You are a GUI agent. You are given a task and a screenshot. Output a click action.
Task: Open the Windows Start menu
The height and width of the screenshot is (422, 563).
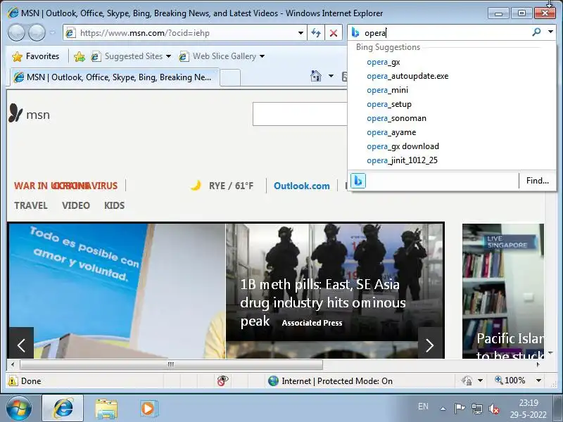point(19,408)
